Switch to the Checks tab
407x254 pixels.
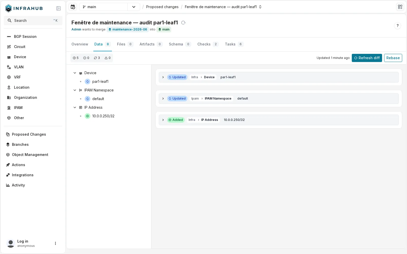(208, 44)
